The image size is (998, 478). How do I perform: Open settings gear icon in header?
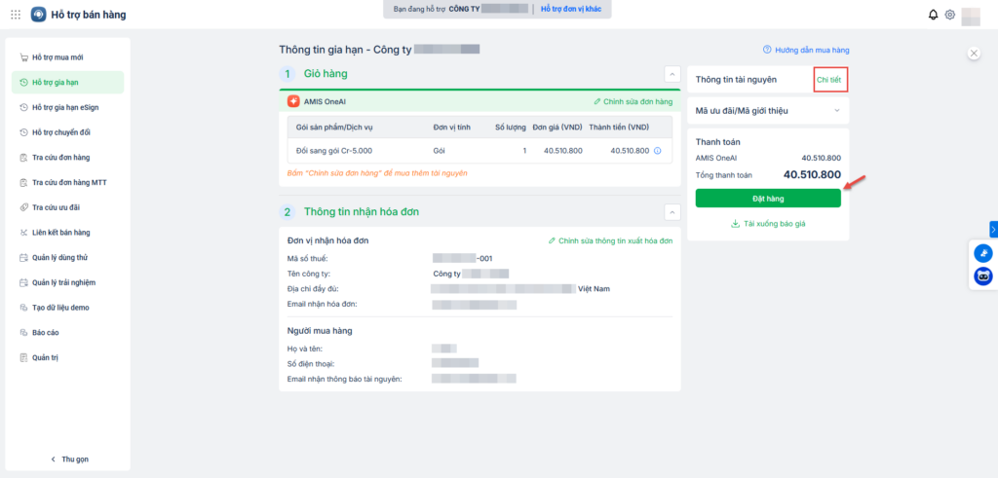(950, 15)
